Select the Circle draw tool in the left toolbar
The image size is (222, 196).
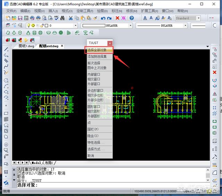pyautogui.click(x=6, y=80)
